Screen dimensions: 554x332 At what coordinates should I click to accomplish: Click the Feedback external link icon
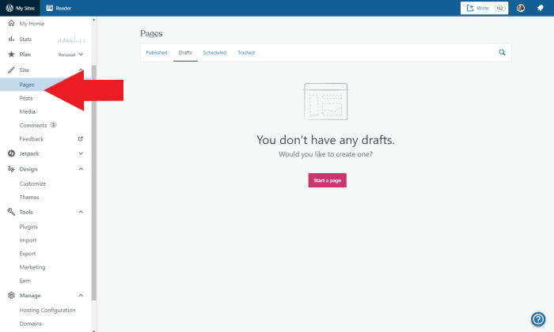click(x=81, y=139)
